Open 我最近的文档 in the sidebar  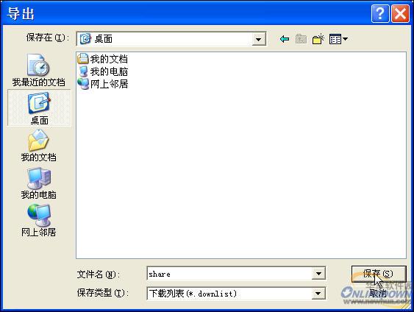pyautogui.click(x=38, y=70)
